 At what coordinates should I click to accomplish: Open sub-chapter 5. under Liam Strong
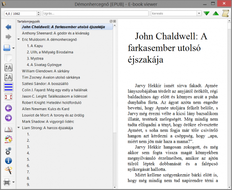(x=28, y=159)
